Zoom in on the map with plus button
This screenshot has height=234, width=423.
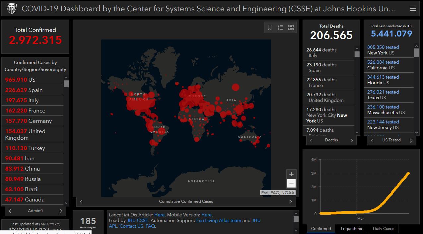291,174
